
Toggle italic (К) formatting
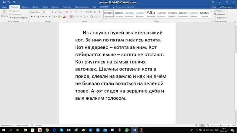(x=35, y=17)
